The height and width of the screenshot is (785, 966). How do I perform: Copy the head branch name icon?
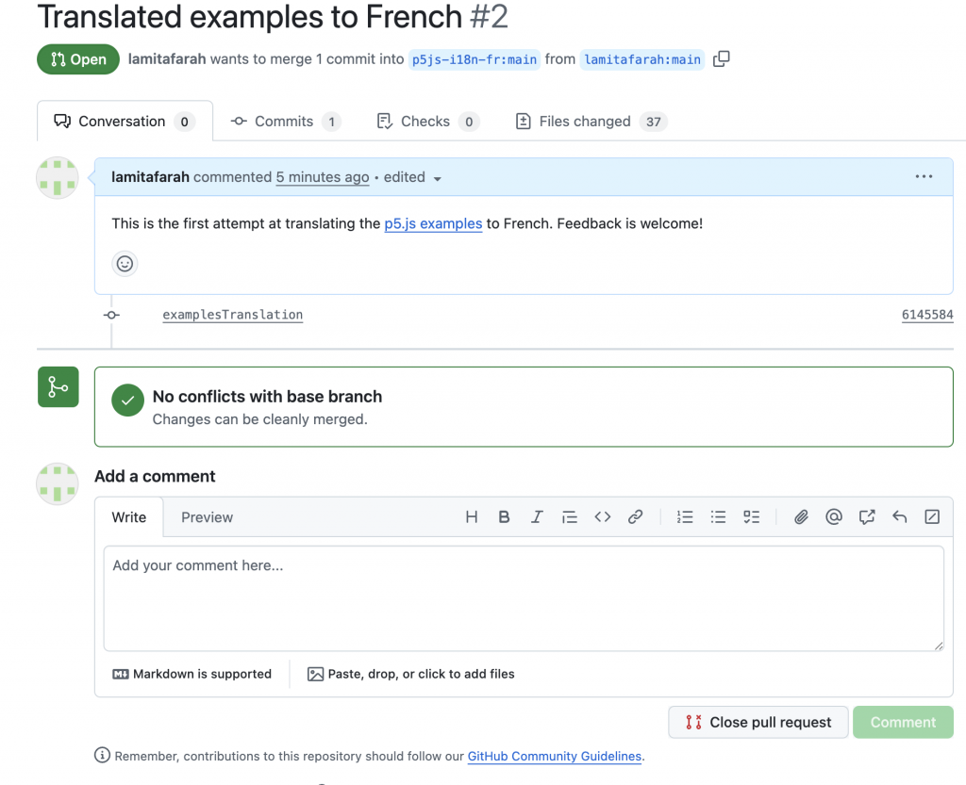(x=722, y=59)
